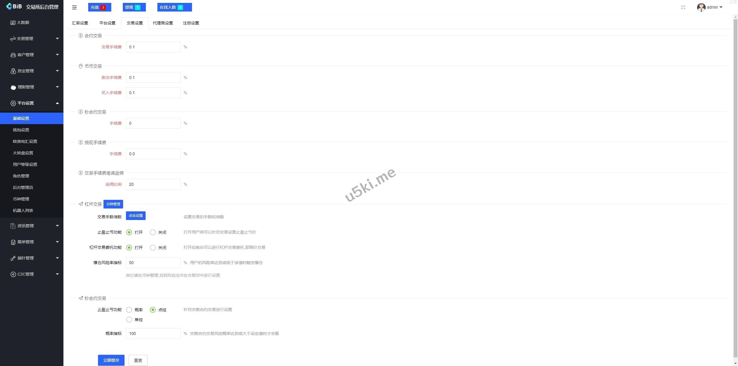Expand the 资金管理 menu arrow

(x=57, y=71)
